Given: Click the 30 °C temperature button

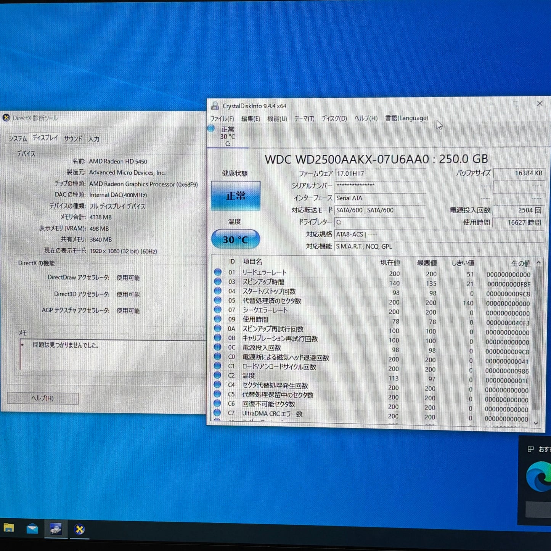Looking at the screenshot, I should 236,239.
